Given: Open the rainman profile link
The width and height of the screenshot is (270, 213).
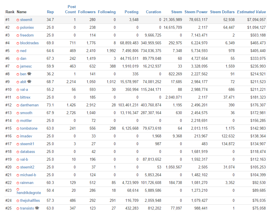Looking at the screenshot, I should tap(27, 183).
